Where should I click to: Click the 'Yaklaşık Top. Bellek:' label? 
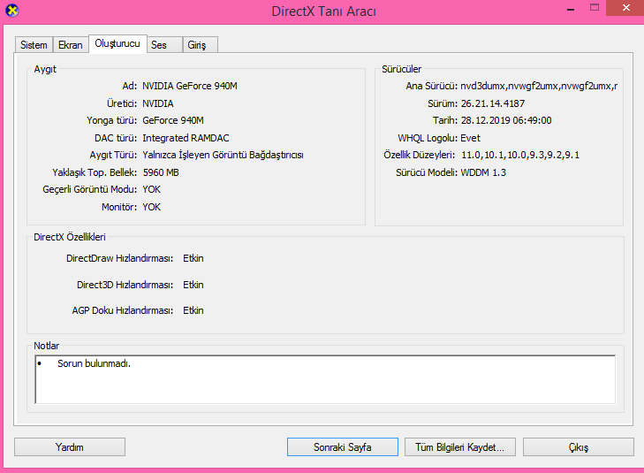click(95, 172)
